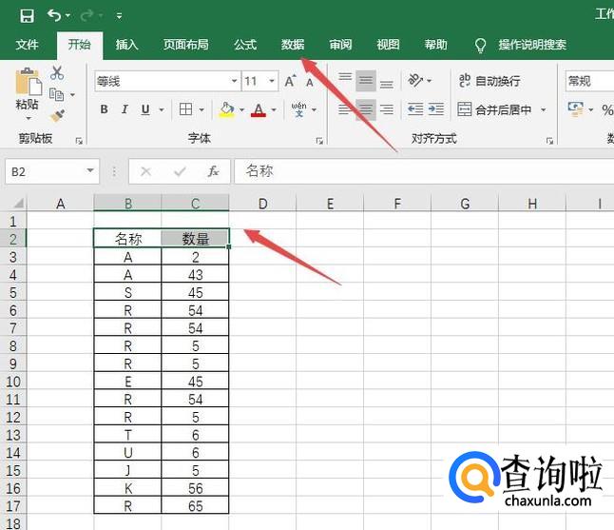This screenshot has width=614, height=530.
Task: Apply the yellow Fill Color bucket
Action: pyautogui.click(x=226, y=109)
